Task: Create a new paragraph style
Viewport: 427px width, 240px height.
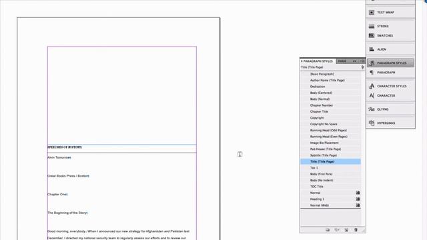Action: tap(346, 230)
